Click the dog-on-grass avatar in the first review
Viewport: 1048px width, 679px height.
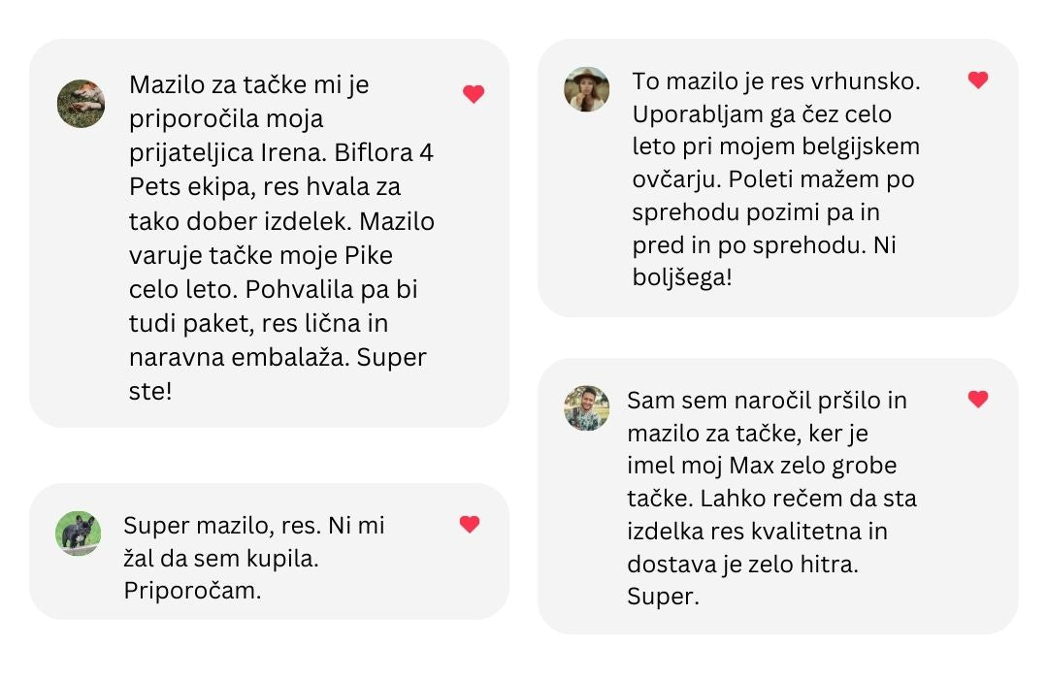81,103
